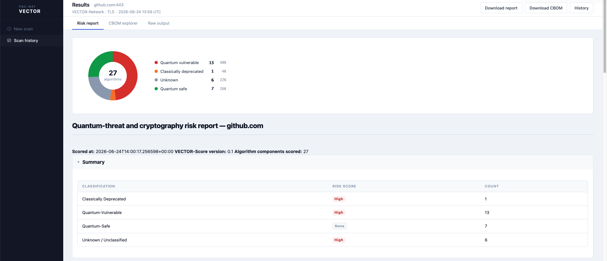This screenshot has height=261, width=607.
Task: Click the RISK SCORE column header
Action: click(x=344, y=186)
